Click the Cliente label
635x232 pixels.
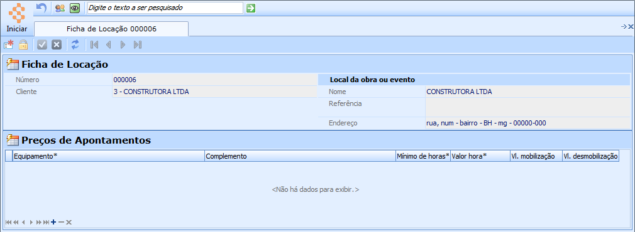click(x=26, y=92)
